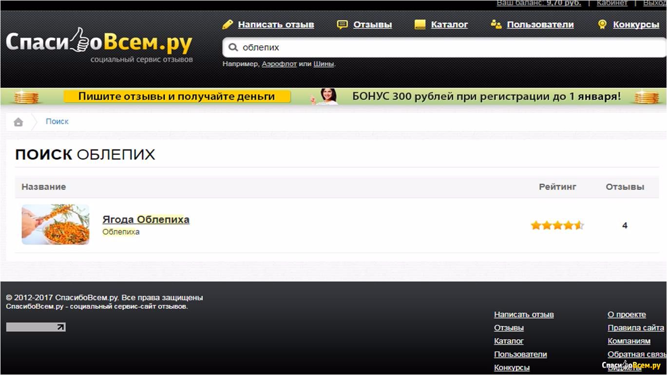Open Отзывы in top navigation
This screenshot has width=667, height=375.
pos(372,25)
